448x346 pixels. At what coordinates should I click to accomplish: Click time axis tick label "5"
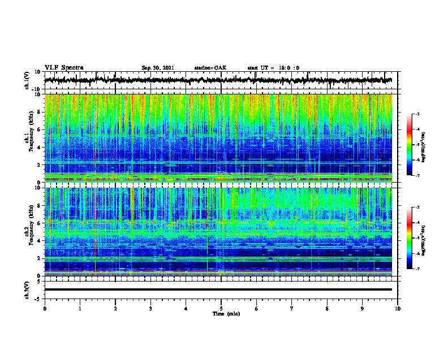[221, 309]
